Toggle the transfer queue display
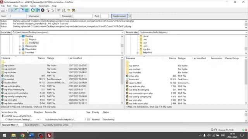 tap(27, 10)
